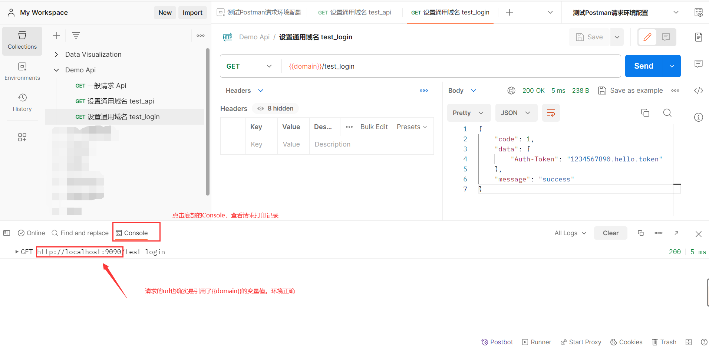Screen dimensions: 709x348
Task: Open Postbot in the footer
Action: (x=497, y=342)
